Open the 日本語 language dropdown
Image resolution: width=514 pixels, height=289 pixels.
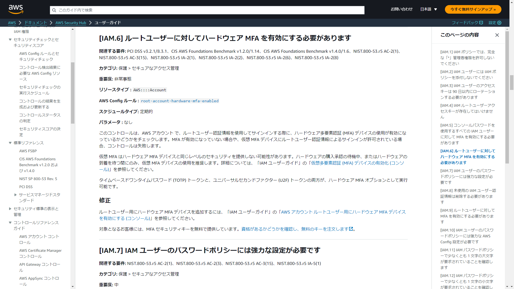tap(428, 9)
